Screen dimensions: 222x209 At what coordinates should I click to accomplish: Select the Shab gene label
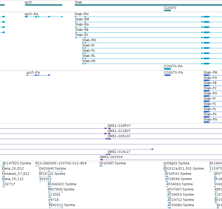[78, 2]
